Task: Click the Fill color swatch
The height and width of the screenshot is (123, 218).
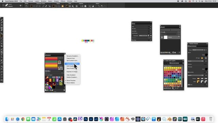Action: 206,55
